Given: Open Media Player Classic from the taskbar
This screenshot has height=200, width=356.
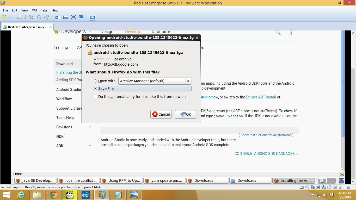Looking at the screenshot, I should 70,195.
